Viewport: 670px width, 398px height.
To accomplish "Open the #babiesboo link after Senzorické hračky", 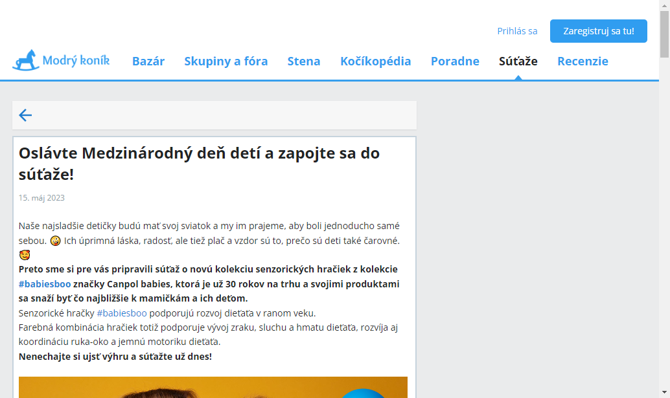I will click(x=122, y=313).
